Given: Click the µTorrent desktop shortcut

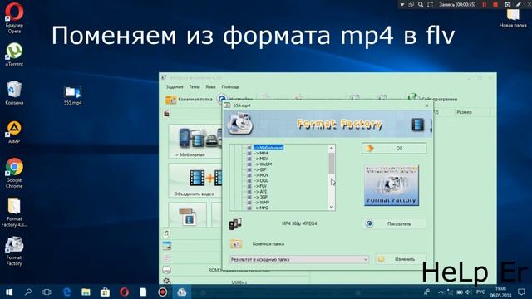Looking at the screenshot, I should point(14,54).
